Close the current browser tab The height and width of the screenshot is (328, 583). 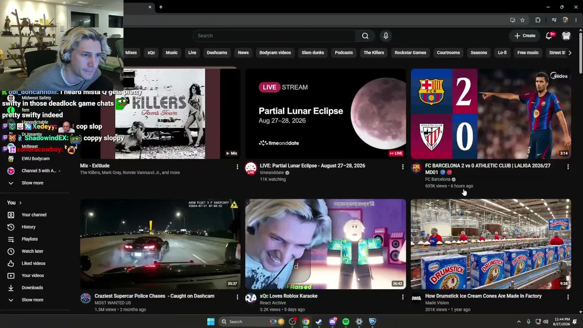pyautogui.click(x=150, y=7)
